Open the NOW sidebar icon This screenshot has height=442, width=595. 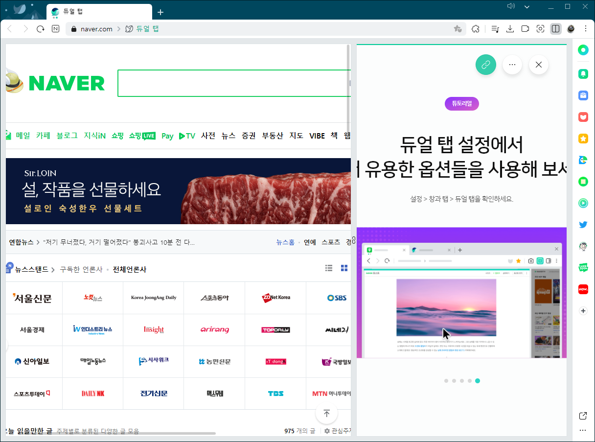[x=583, y=289]
